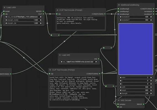The width and height of the screenshot is (157, 110).
Task: Click the blue area preview canvas
Action: (x=136, y=49)
